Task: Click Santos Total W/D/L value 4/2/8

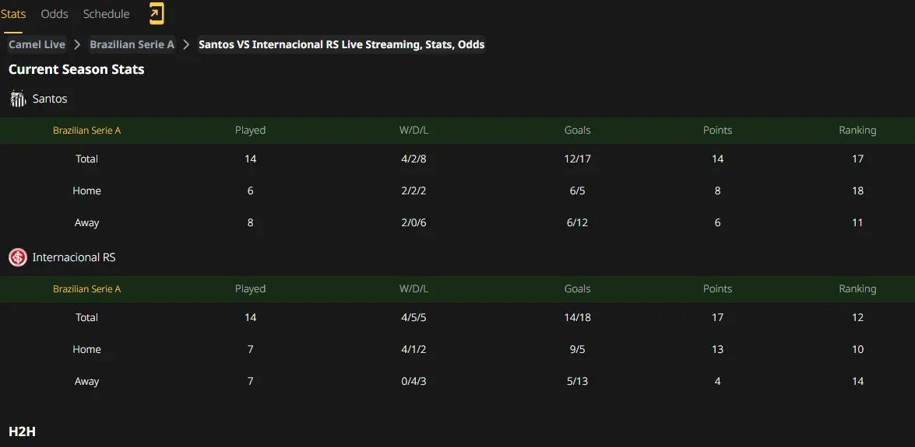Action: pos(414,159)
